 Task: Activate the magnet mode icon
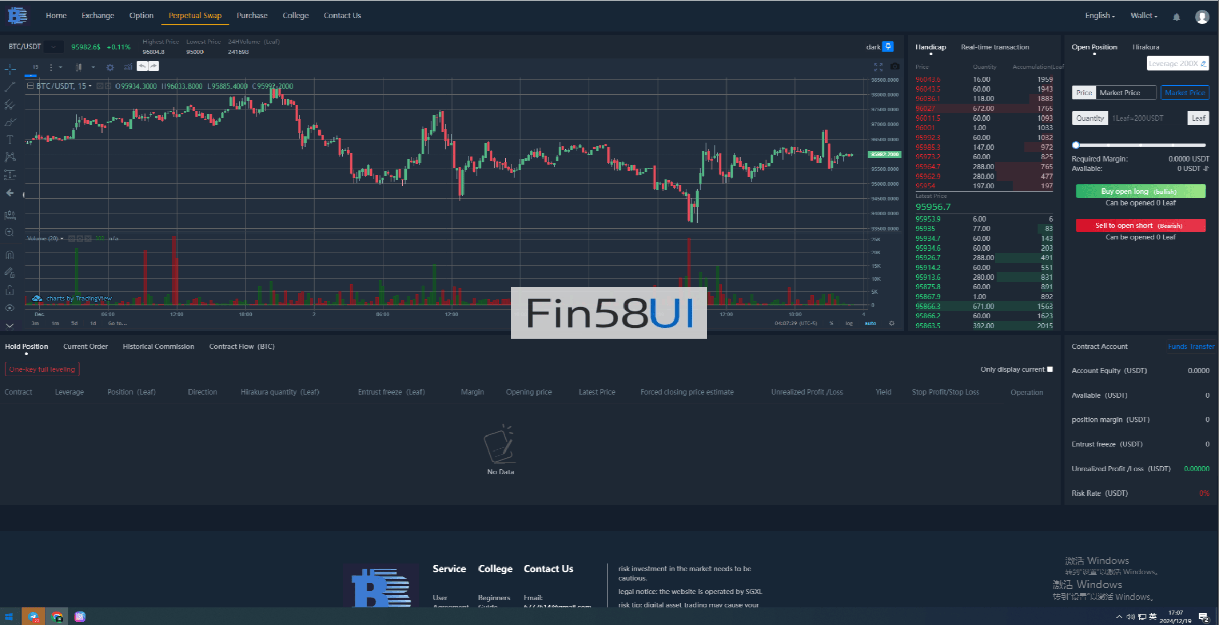tap(9, 255)
